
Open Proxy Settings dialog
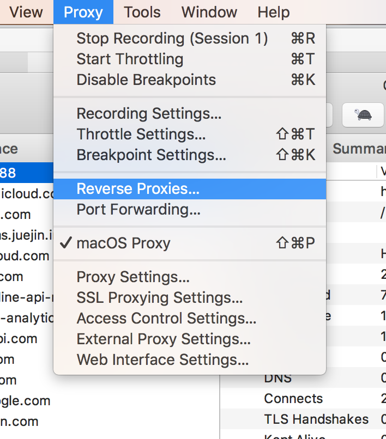(x=133, y=277)
